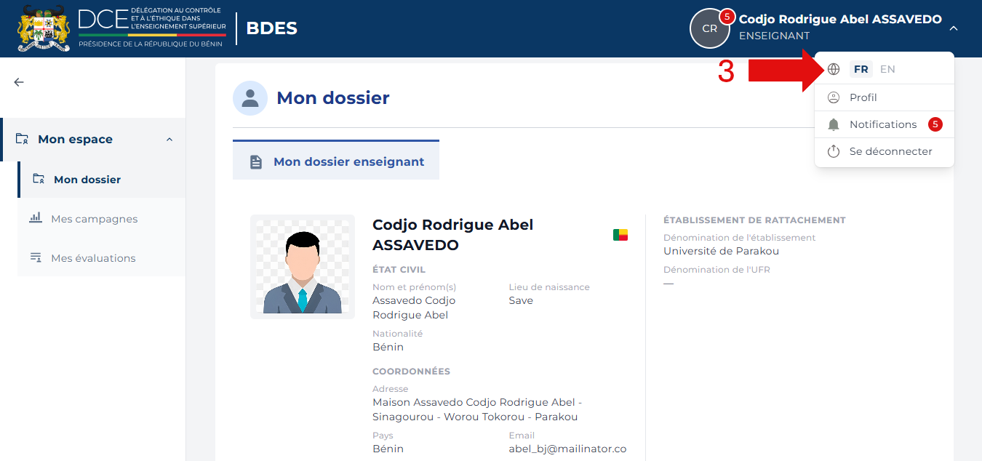Click ÉTABLISSEMENT DE RATTACHEMENT heading
The height and width of the screenshot is (461, 982).
coord(754,220)
